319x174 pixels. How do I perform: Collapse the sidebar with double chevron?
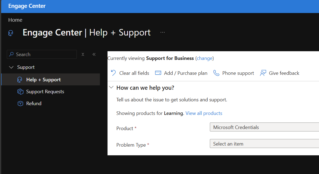coord(94,54)
